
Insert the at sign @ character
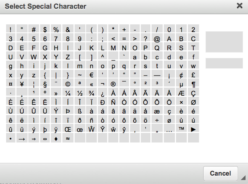click(157, 39)
